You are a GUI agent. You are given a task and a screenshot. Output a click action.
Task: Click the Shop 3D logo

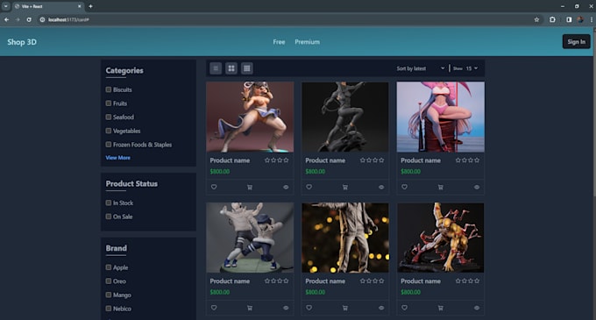coord(22,42)
